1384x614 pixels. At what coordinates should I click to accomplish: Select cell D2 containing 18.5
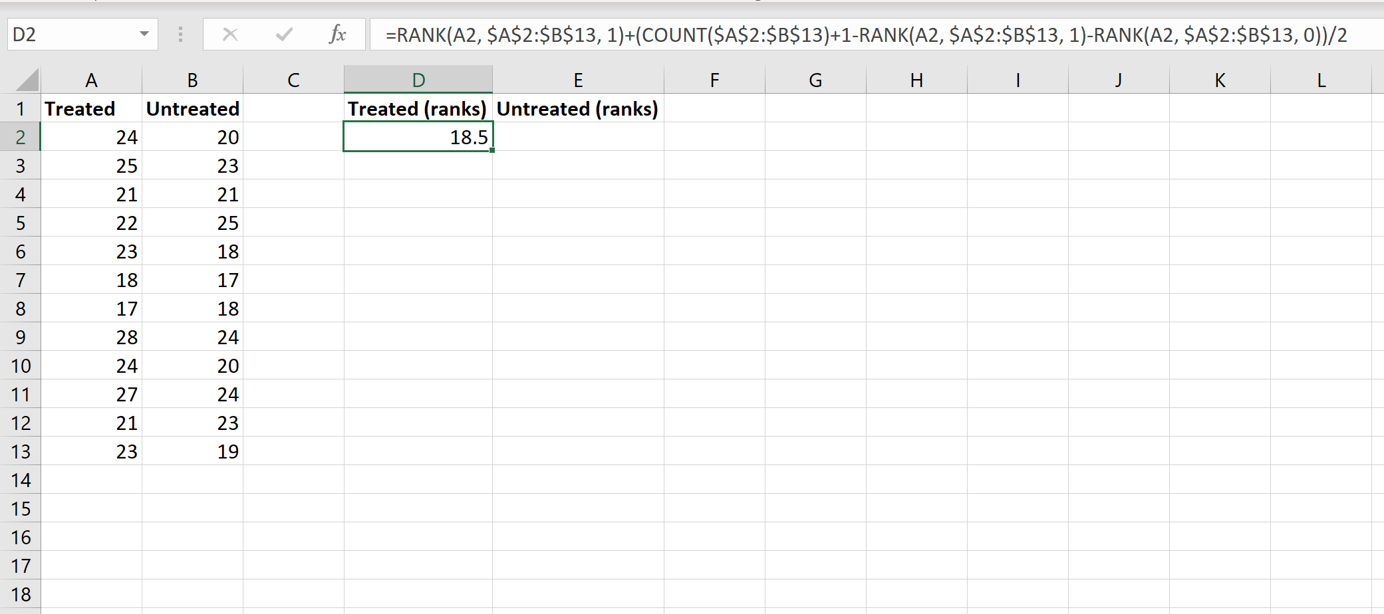click(x=418, y=137)
